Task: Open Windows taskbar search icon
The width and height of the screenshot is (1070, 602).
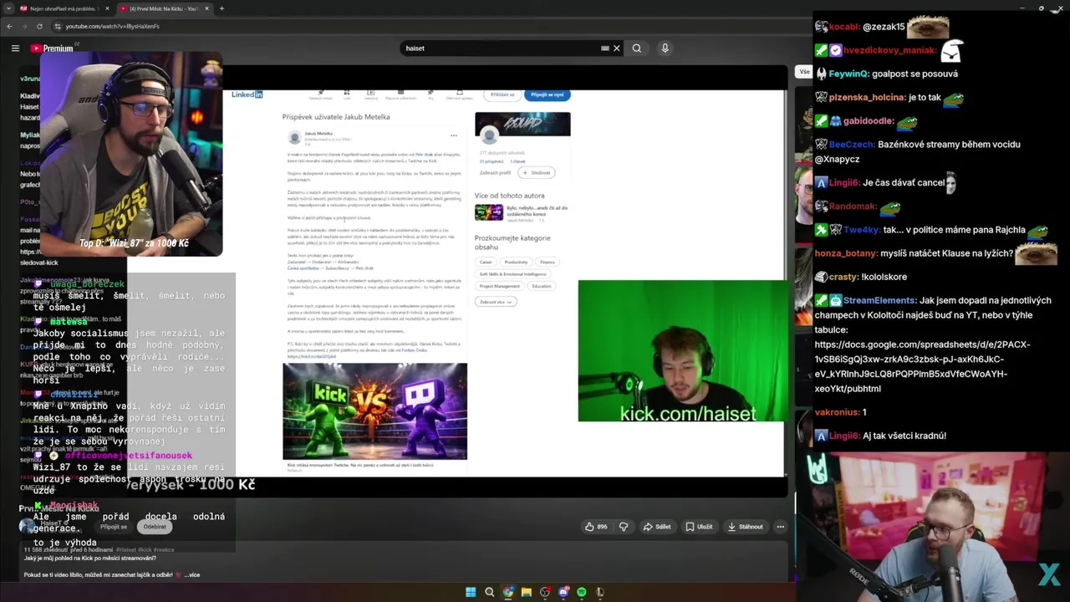Action: [490, 592]
